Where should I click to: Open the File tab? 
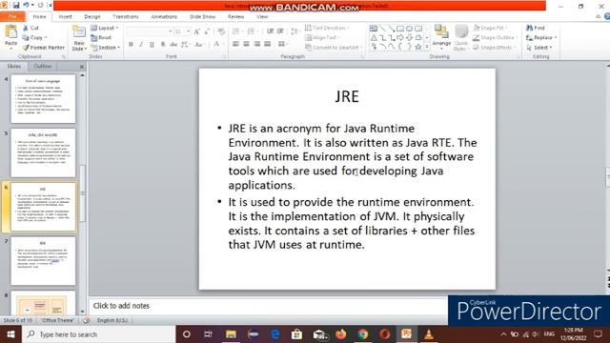(12, 17)
